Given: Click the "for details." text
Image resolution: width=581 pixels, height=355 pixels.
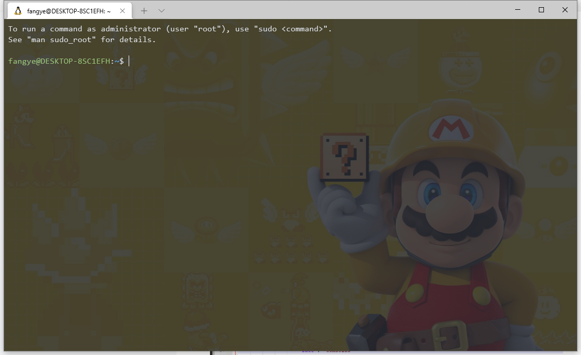Looking at the screenshot, I should click(x=128, y=40).
